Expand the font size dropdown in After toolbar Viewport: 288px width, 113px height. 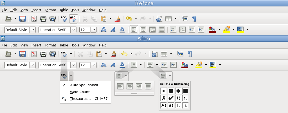93,65
